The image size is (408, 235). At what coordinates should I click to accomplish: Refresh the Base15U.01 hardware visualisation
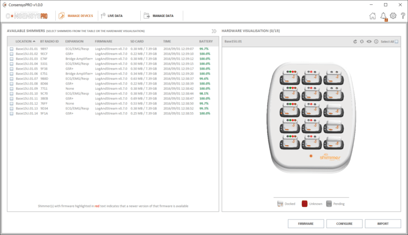355,41
